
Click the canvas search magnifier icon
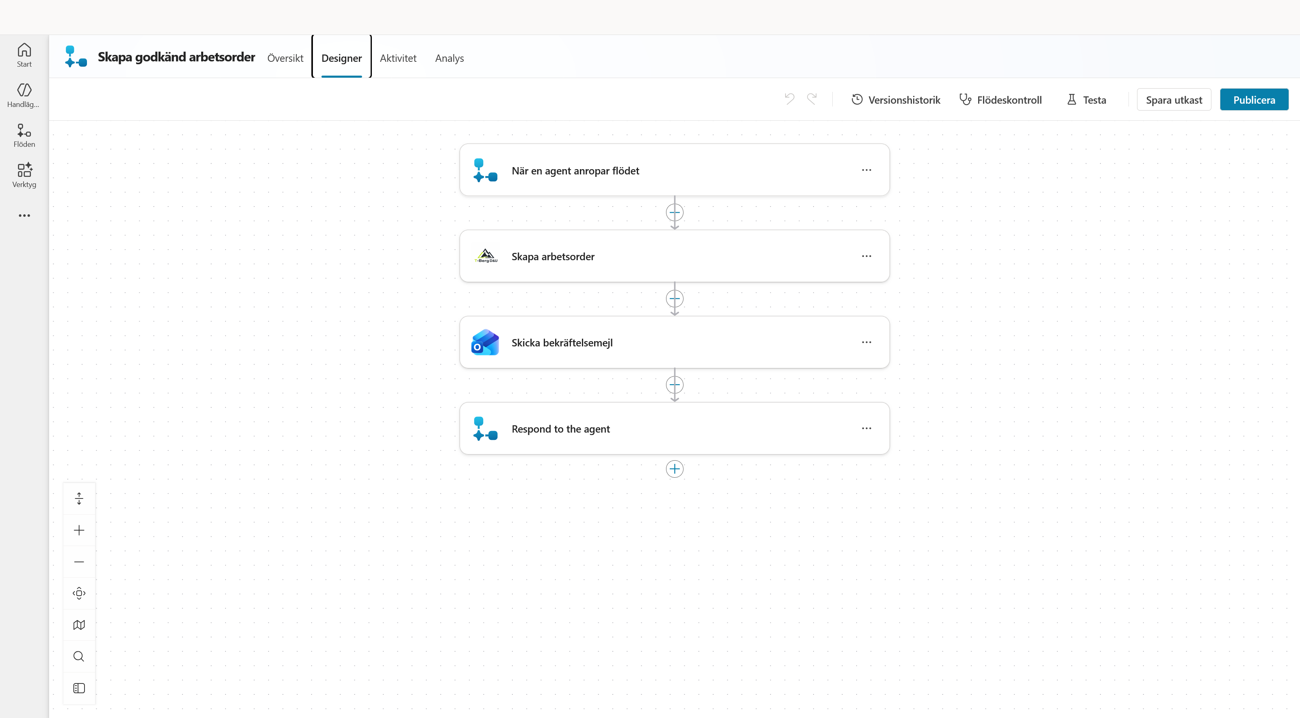[x=79, y=656]
